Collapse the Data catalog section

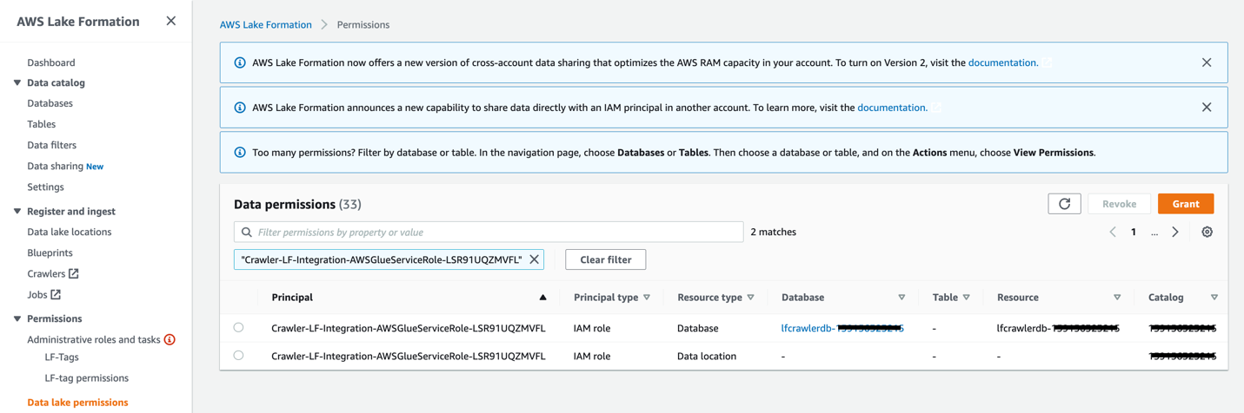pos(17,83)
